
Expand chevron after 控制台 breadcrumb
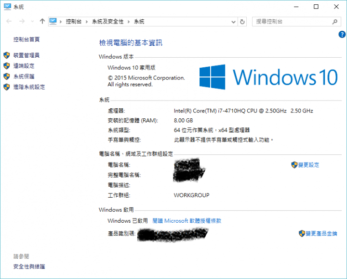(87, 22)
